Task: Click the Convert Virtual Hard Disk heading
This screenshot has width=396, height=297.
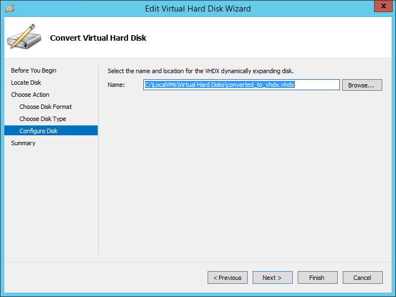Action: [x=98, y=38]
